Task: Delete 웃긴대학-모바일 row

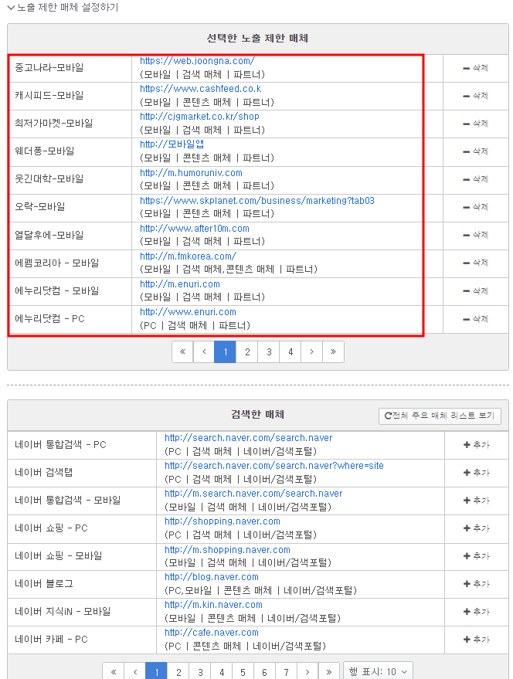Action: pos(475,179)
